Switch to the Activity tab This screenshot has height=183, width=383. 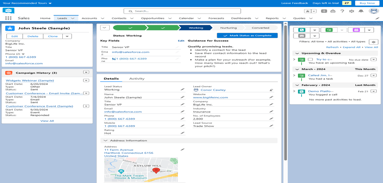(x=137, y=79)
